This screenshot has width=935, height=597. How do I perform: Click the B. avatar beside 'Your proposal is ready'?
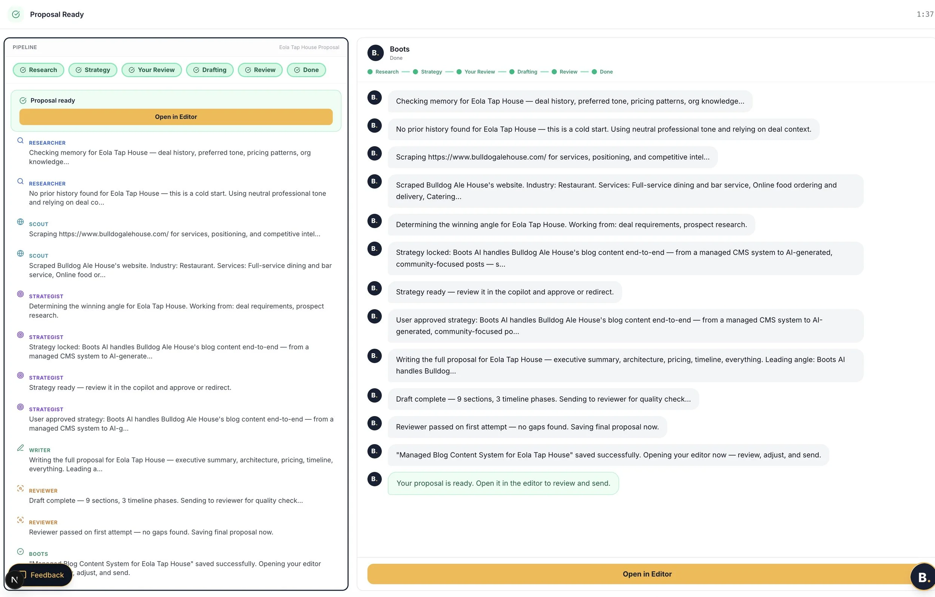[x=374, y=479]
